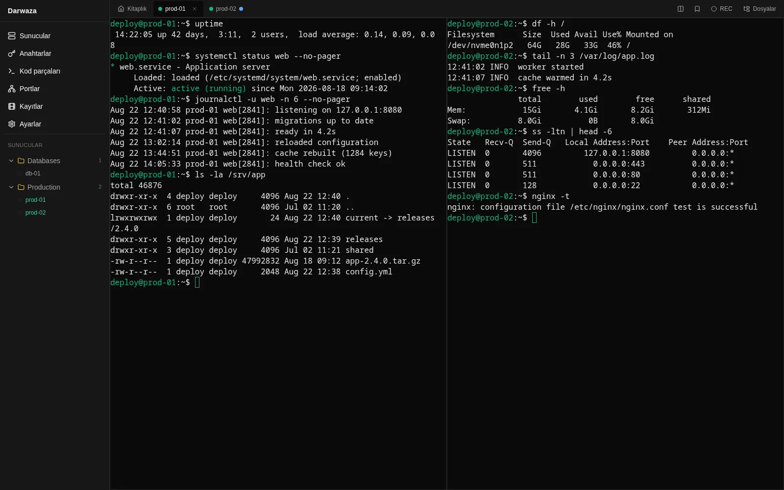The height and width of the screenshot is (490, 784).
Task: Click the SUNUCULAR section heading
Action: point(25,145)
